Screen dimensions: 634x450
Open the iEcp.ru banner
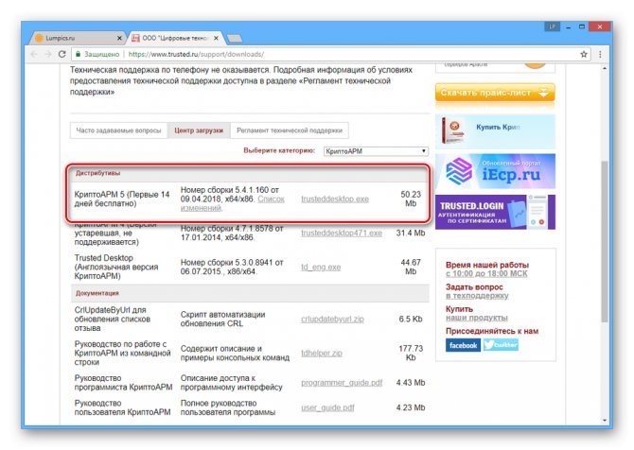coord(495,171)
